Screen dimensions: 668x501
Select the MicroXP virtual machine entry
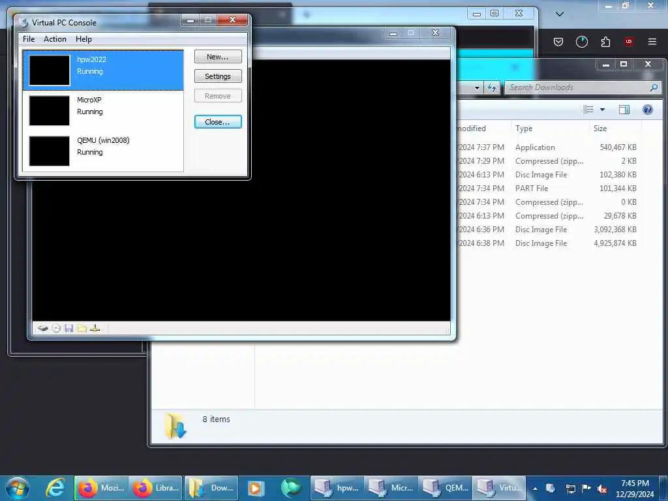(102, 111)
